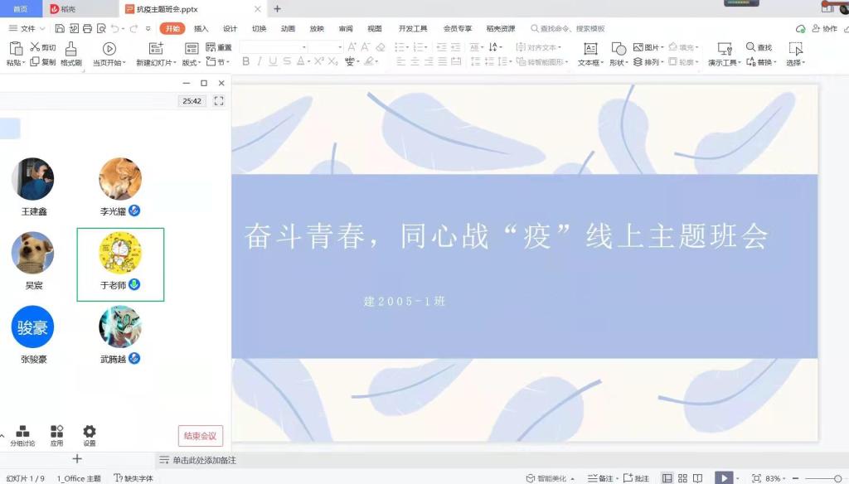Click fullscreen icon beside meeting timer
849x484 pixels.
[219, 101]
